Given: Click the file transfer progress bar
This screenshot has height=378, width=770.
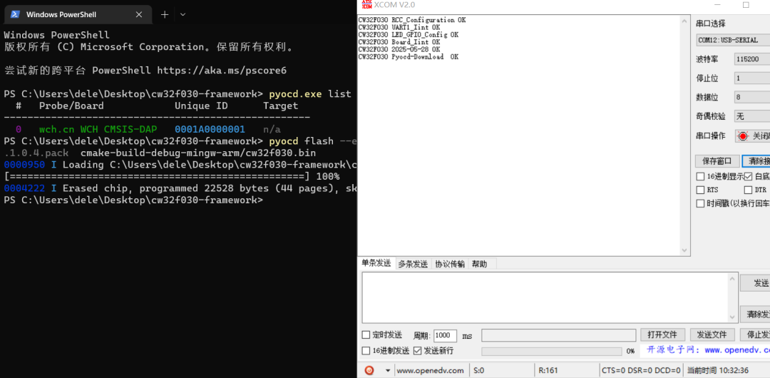Looking at the screenshot, I should click(x=551, y=352).
